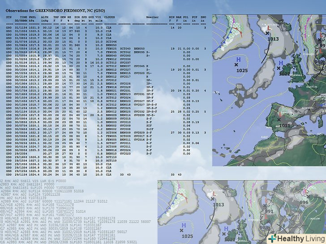Viewport: 326px width, 244px height.
Task: Click the Healthy Living watermark text
Action: (300, 238)
